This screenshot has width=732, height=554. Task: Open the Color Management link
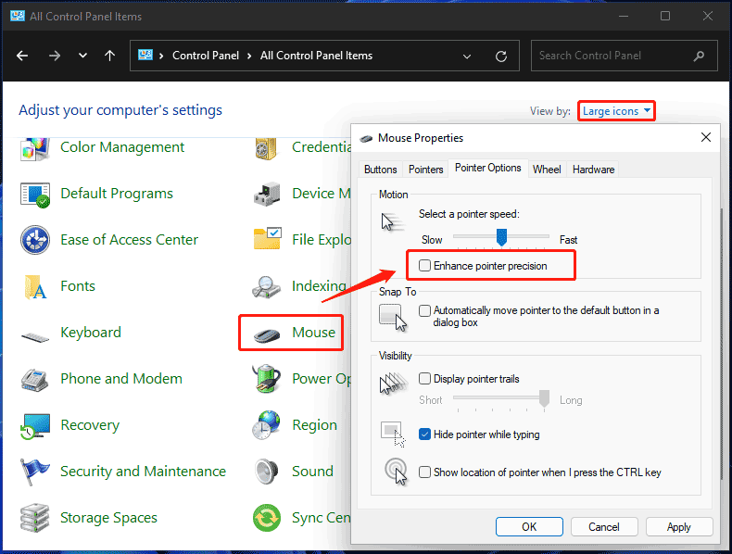point(122,147)
